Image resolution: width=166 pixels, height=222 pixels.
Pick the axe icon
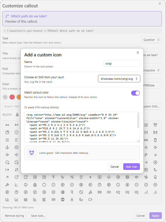7,185
